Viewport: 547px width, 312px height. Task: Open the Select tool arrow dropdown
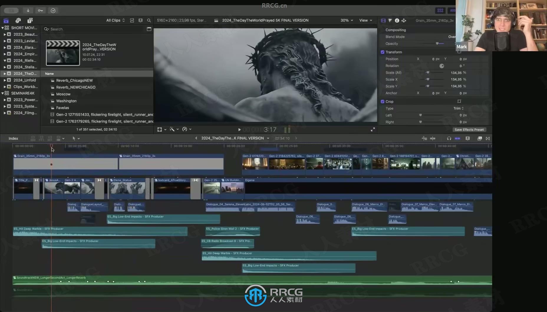76,138
